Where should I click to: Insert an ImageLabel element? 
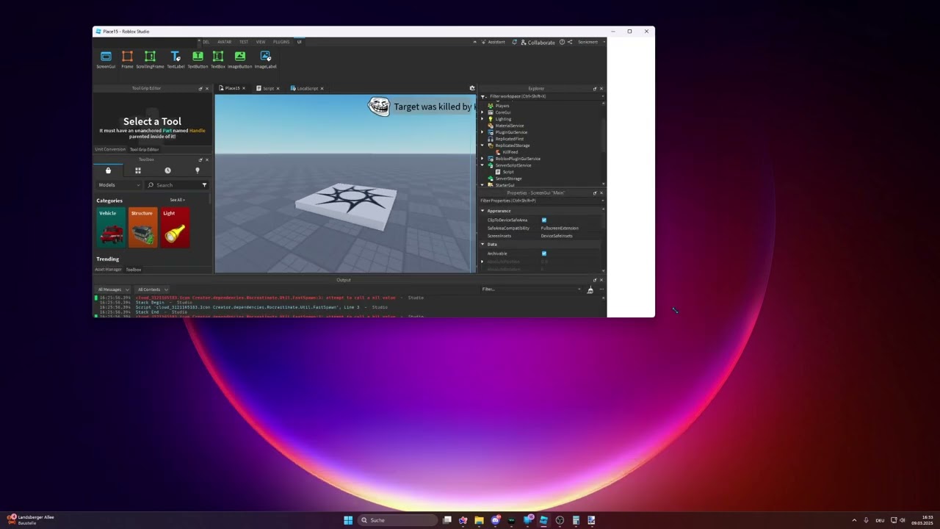[x=266, y=60]
